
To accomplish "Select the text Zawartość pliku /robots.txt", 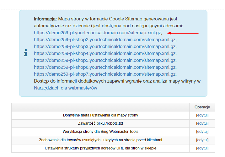I will point(100,123).
